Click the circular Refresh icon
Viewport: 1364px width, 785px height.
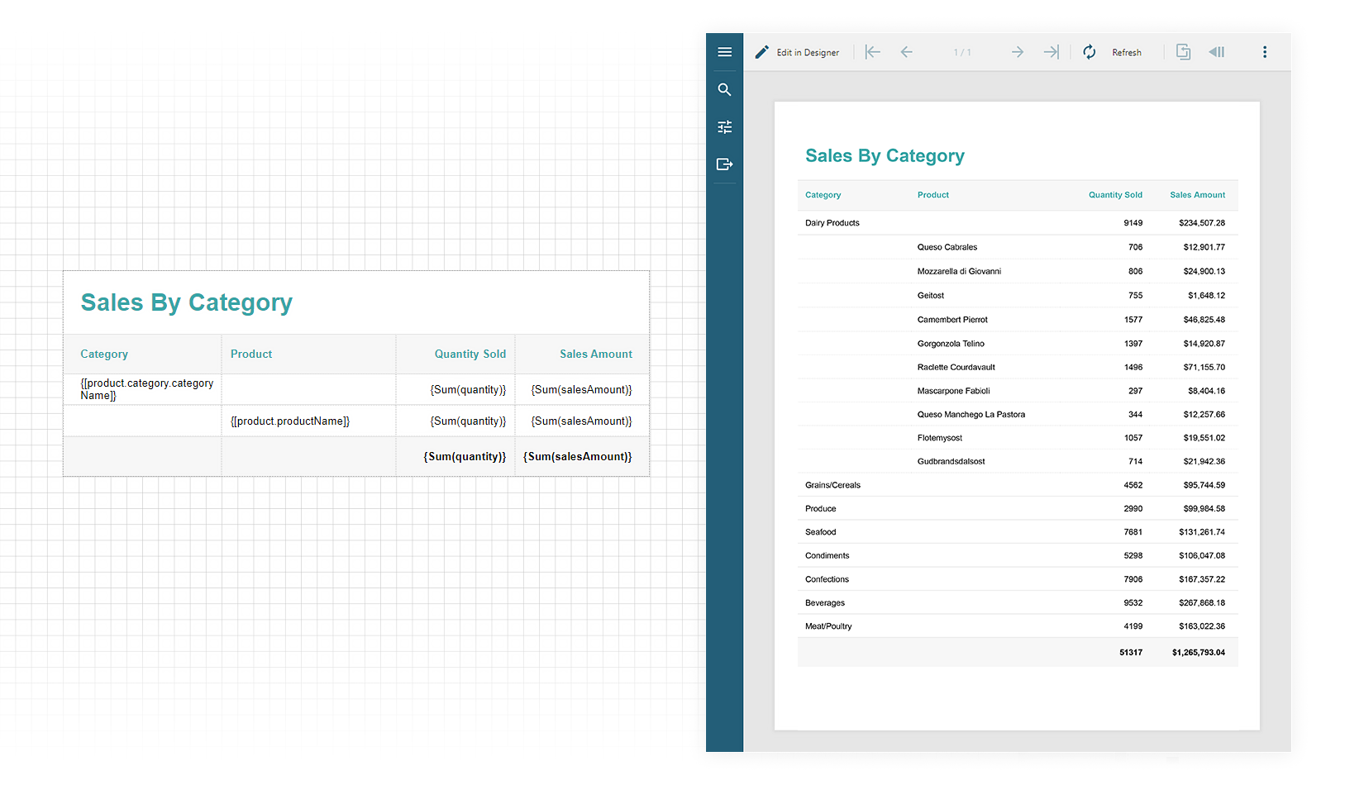point(1090,52)
